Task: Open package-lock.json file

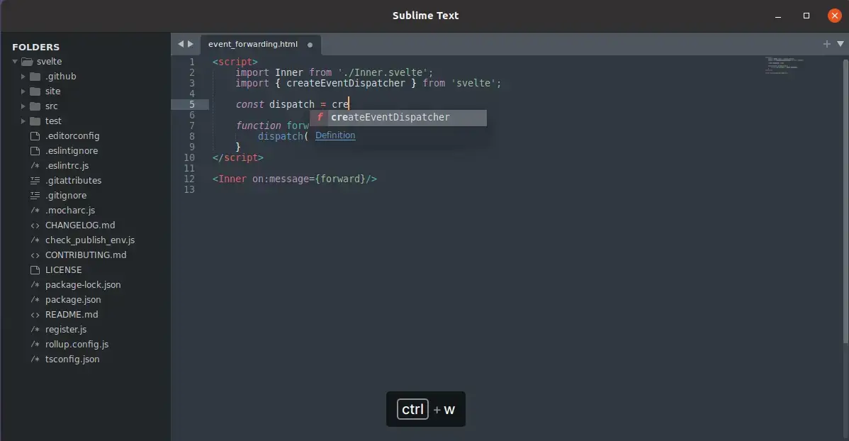Action: 83,285
